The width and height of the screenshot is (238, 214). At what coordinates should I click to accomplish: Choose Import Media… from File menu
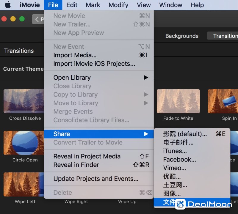(99, 55)
